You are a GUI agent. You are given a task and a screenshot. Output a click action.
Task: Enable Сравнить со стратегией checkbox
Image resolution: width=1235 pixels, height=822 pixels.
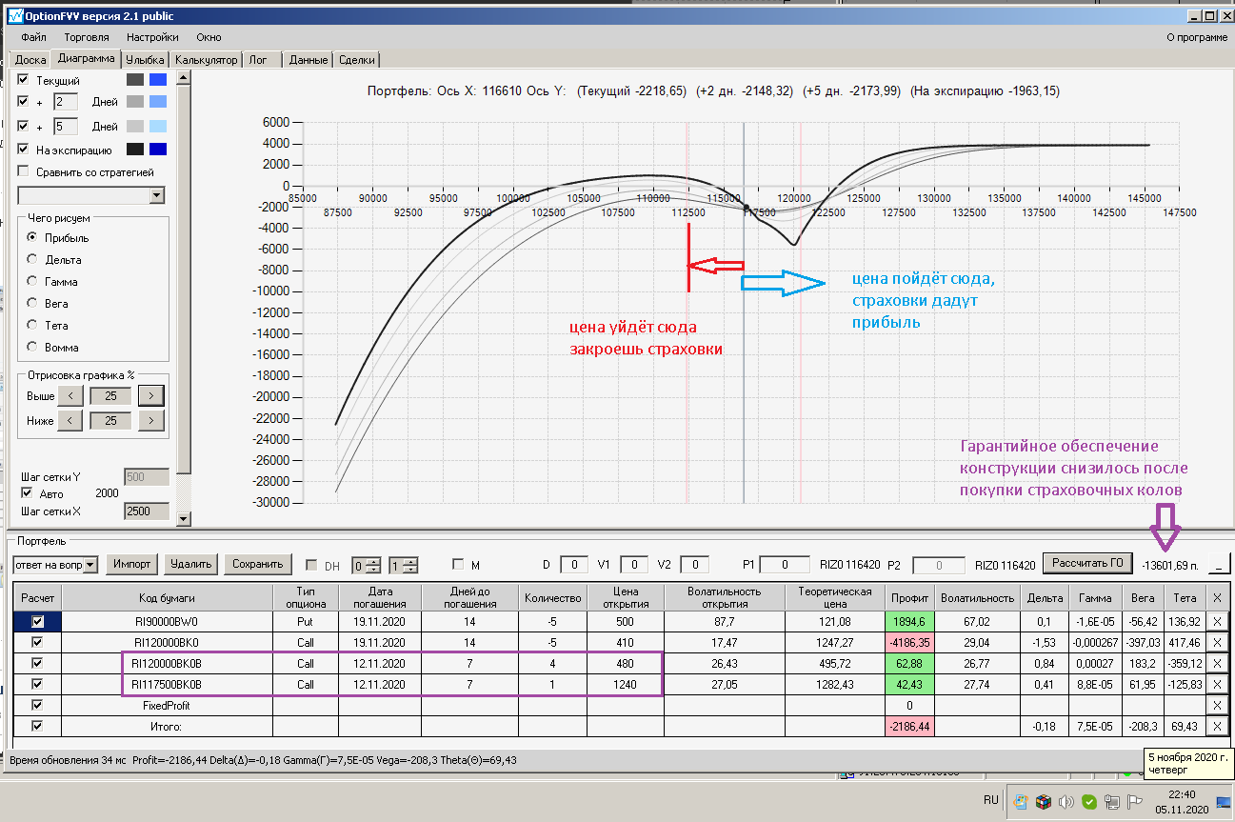(24, 172)
